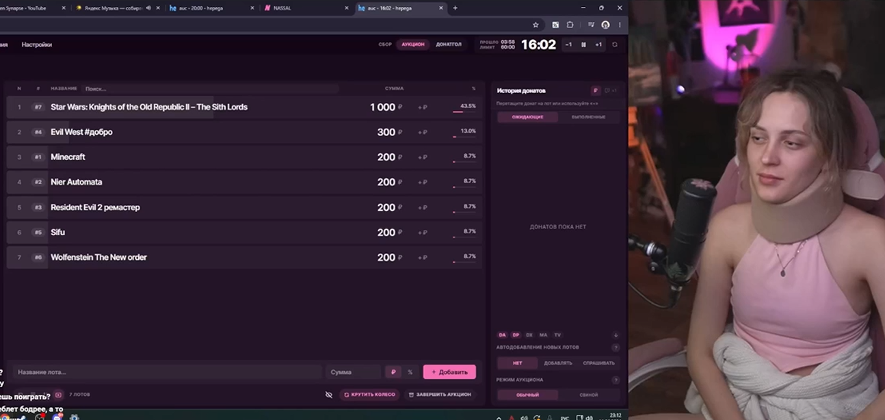
Task: Click КРУТИТЬ КОЛЕСО button
Action: [x=369, y=395]
